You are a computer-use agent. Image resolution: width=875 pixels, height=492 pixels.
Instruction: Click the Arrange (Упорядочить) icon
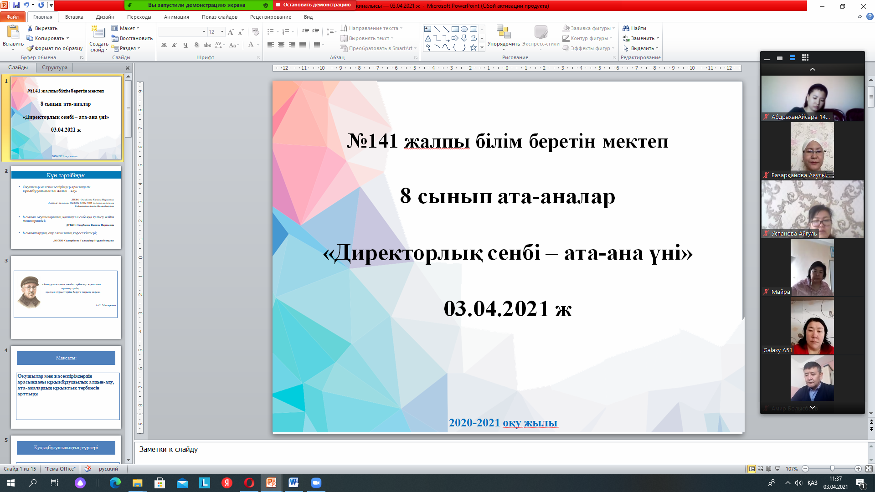(x=503, y=32)
